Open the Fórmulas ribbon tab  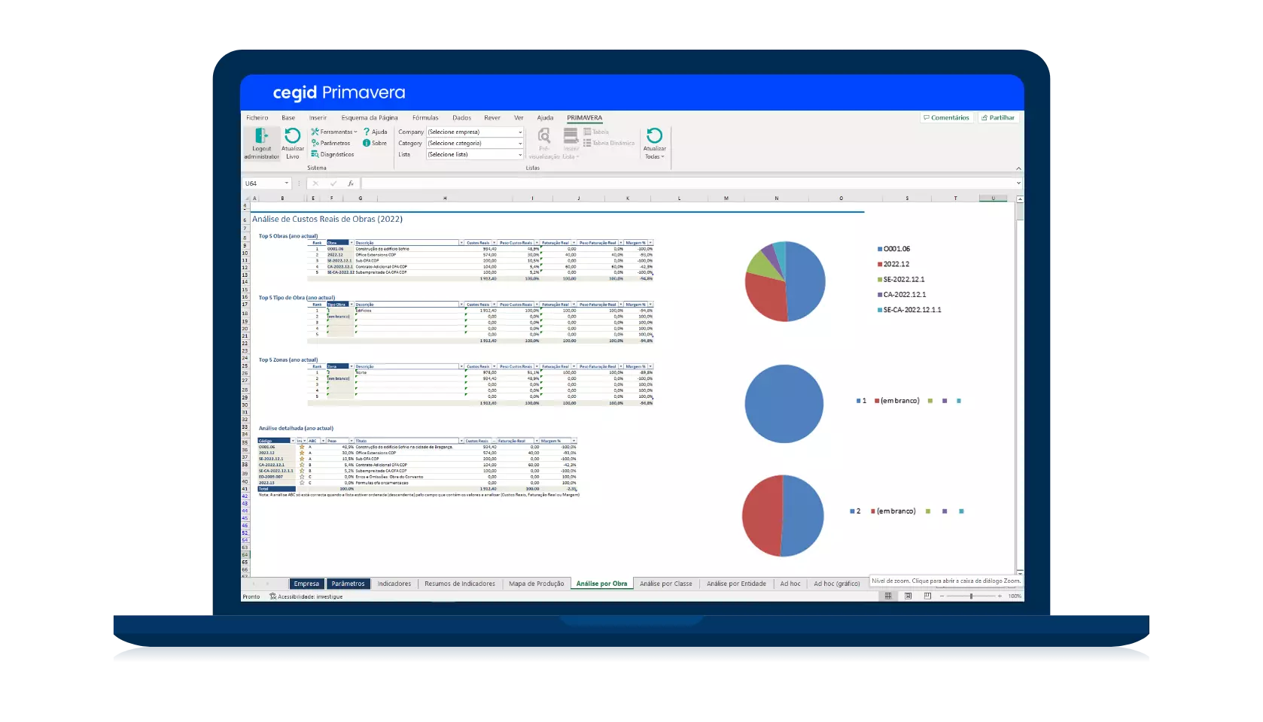click(x=425, y=118)
